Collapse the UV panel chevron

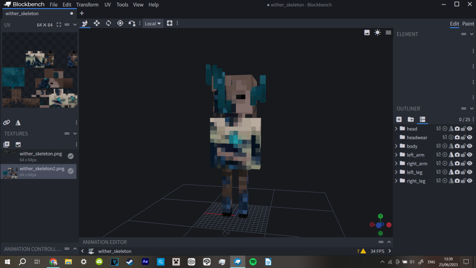[x=75, y=25]
